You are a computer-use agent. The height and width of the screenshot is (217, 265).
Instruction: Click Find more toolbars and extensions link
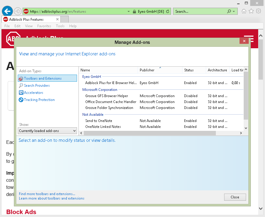click(x=46, y=194)
